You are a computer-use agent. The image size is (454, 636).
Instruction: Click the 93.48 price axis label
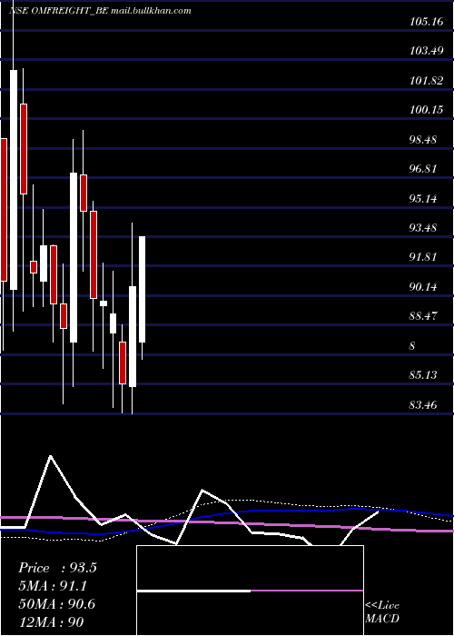423,228
